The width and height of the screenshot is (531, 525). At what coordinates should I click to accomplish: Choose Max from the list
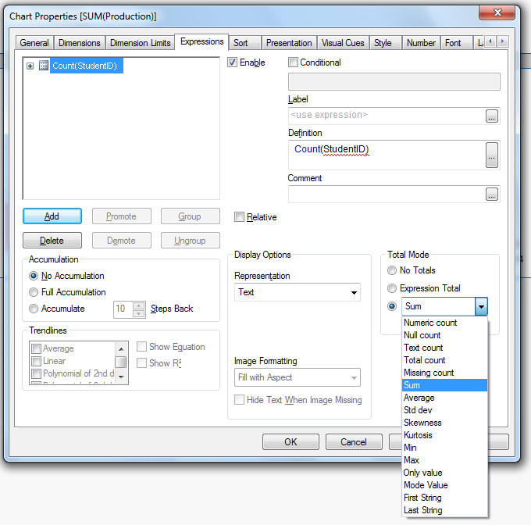(x=444, y=460)
